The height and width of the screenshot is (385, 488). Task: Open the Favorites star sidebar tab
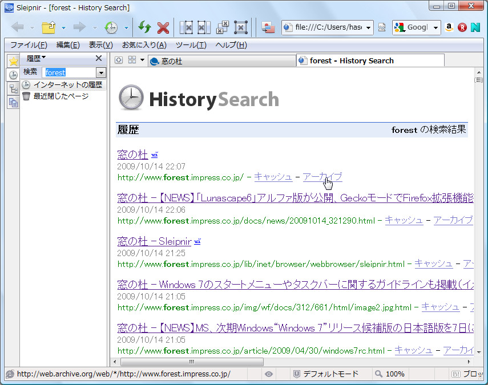(13, 60)
